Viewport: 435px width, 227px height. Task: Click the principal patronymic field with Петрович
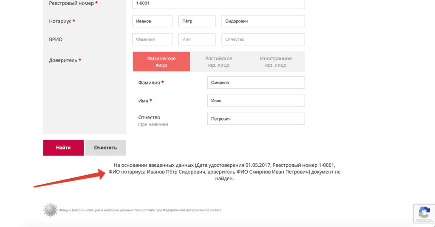tap(256, 119)
